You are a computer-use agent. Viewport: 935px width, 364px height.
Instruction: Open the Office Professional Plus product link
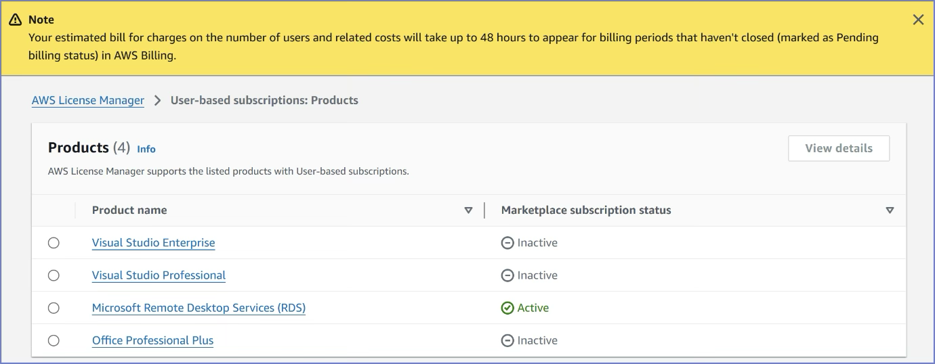[x=153, y=340]
